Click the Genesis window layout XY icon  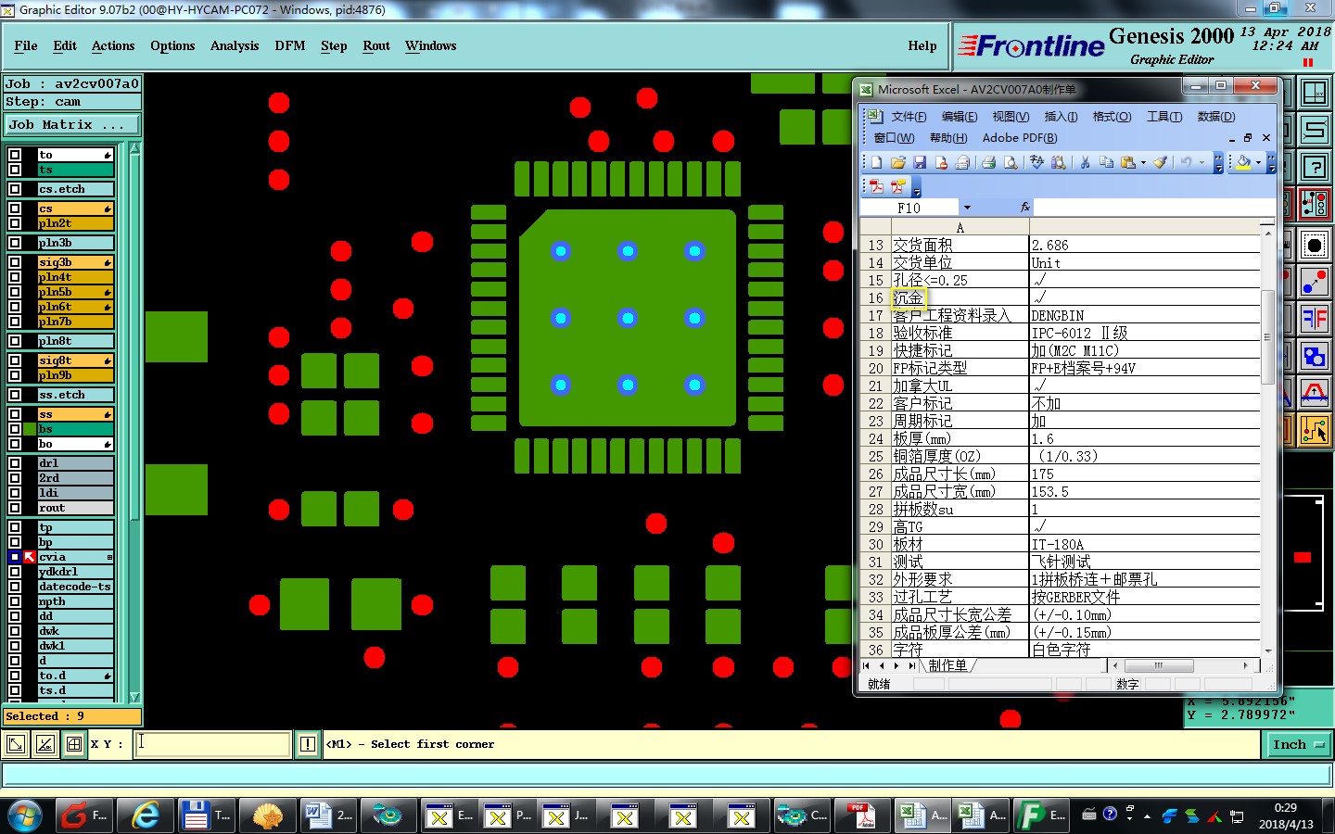coord(1315,93)
